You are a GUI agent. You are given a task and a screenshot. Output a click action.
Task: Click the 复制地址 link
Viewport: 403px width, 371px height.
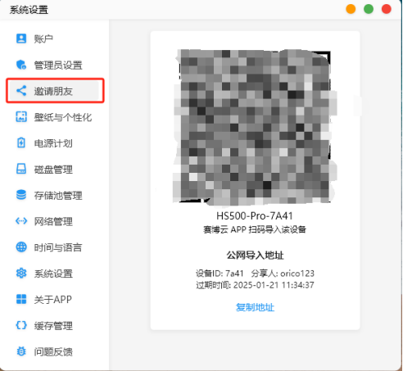(255, 307)
